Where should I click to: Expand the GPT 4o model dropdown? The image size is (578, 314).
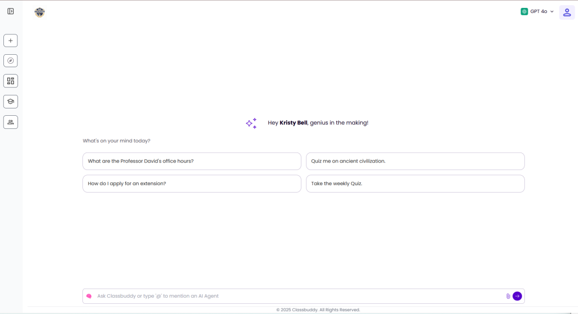click(537, 11)
